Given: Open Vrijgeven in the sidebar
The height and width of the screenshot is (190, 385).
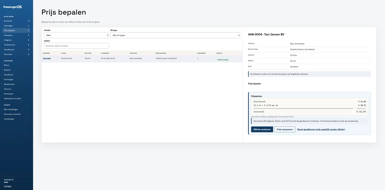Looking at the screenshot, I should click(16, 40).
